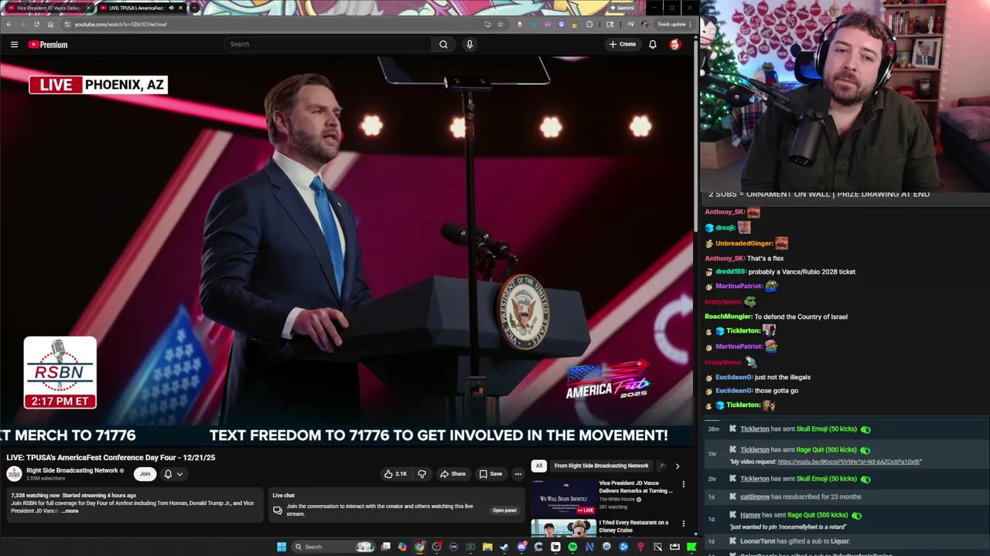Open Right Side Broadcasting Network channel name
Image resolution: width=990 pixels, height=556 pixels.
pyautogui.click(x=72, y=470)
